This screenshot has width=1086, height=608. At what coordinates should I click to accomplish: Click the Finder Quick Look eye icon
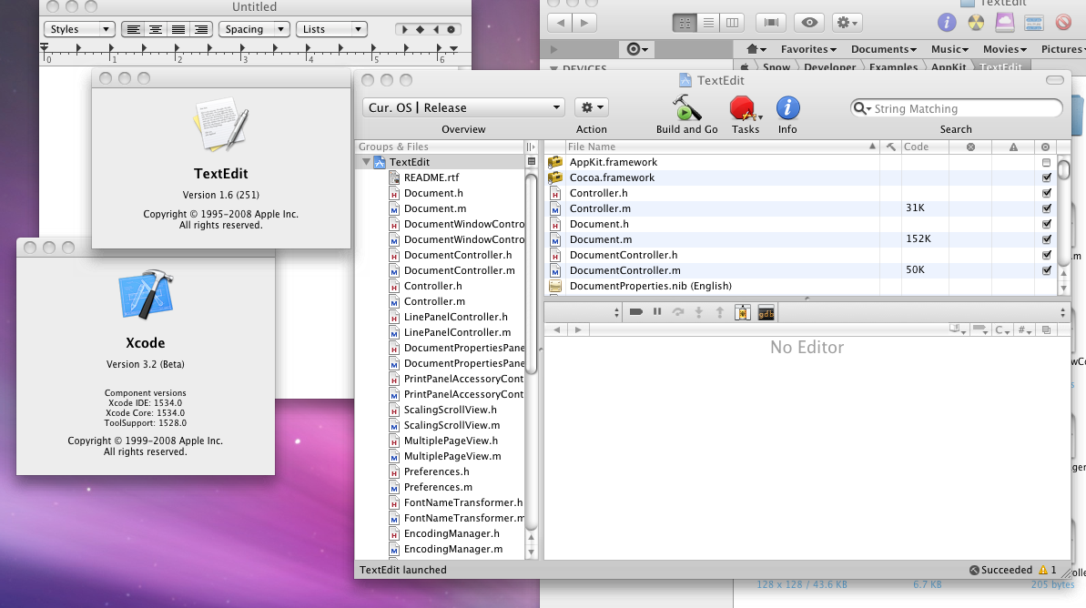pyautogui.click(x=809, y=23)
